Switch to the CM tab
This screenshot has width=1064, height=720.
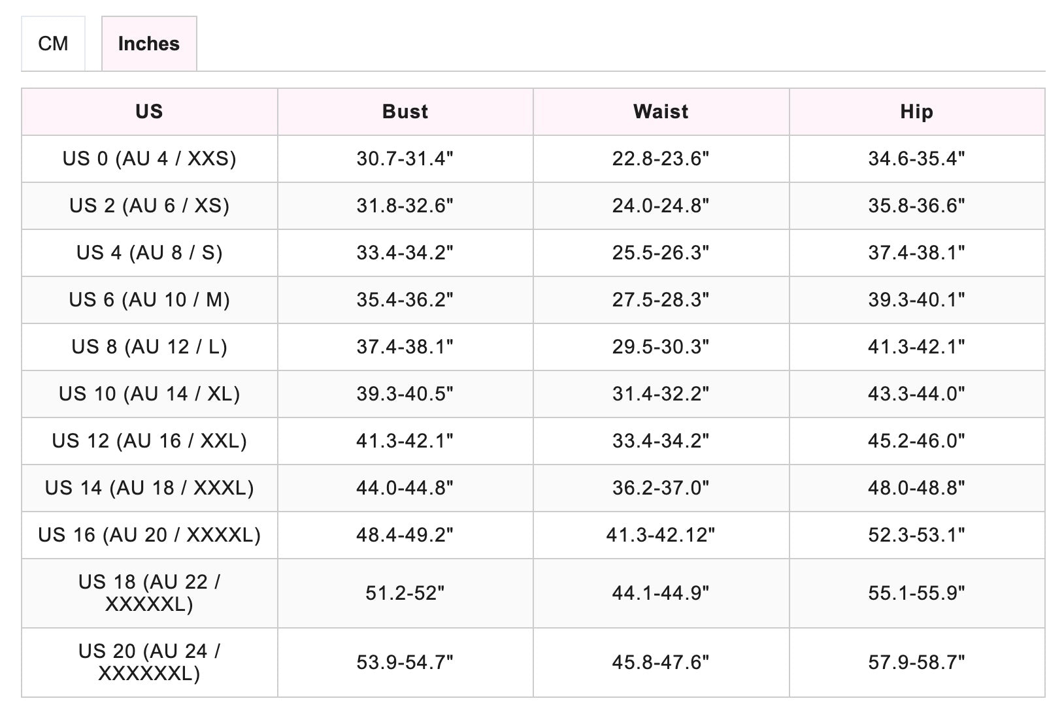tap(53, 44)
